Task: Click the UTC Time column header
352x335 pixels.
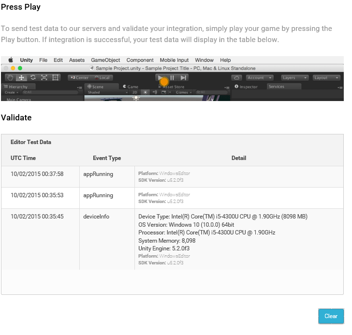Action: click(x=23, y=158)
